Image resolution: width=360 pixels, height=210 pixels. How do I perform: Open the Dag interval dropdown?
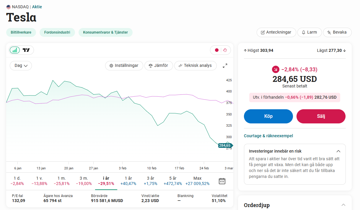(21, 65)
